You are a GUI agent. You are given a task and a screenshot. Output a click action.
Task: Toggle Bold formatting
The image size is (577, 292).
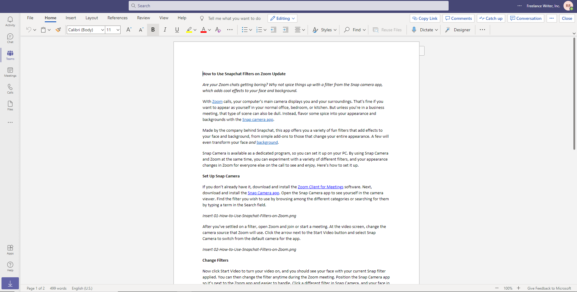coord(153,29)
